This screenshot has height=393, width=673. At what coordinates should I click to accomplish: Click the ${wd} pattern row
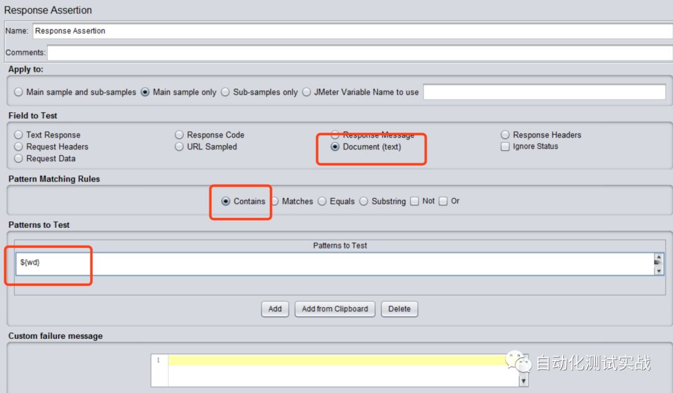tap(335, 263)
